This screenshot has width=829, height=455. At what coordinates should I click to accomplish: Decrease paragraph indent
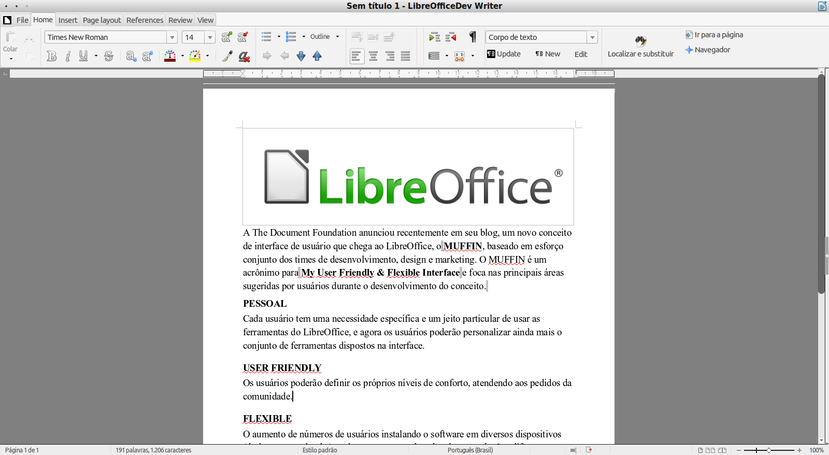coord(451,37)
